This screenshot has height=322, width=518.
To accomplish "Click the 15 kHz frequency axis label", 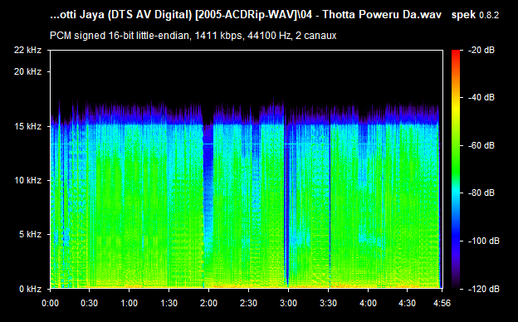I will tap(27, 126).
